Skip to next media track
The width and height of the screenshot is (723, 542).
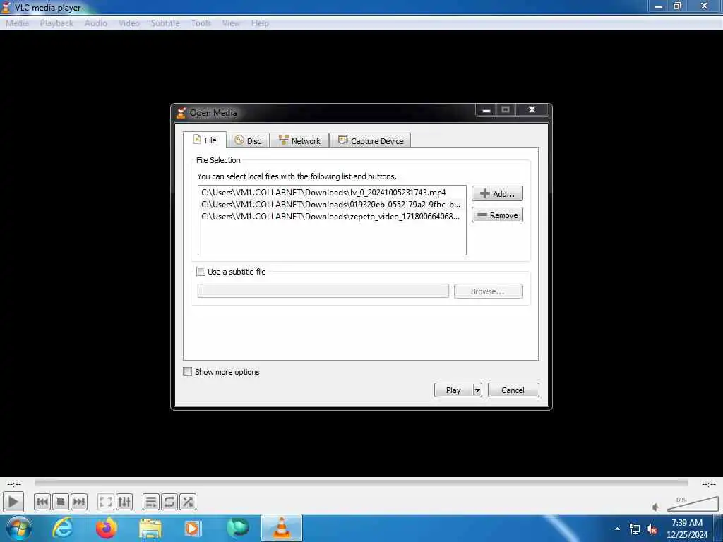click(79, 502)
